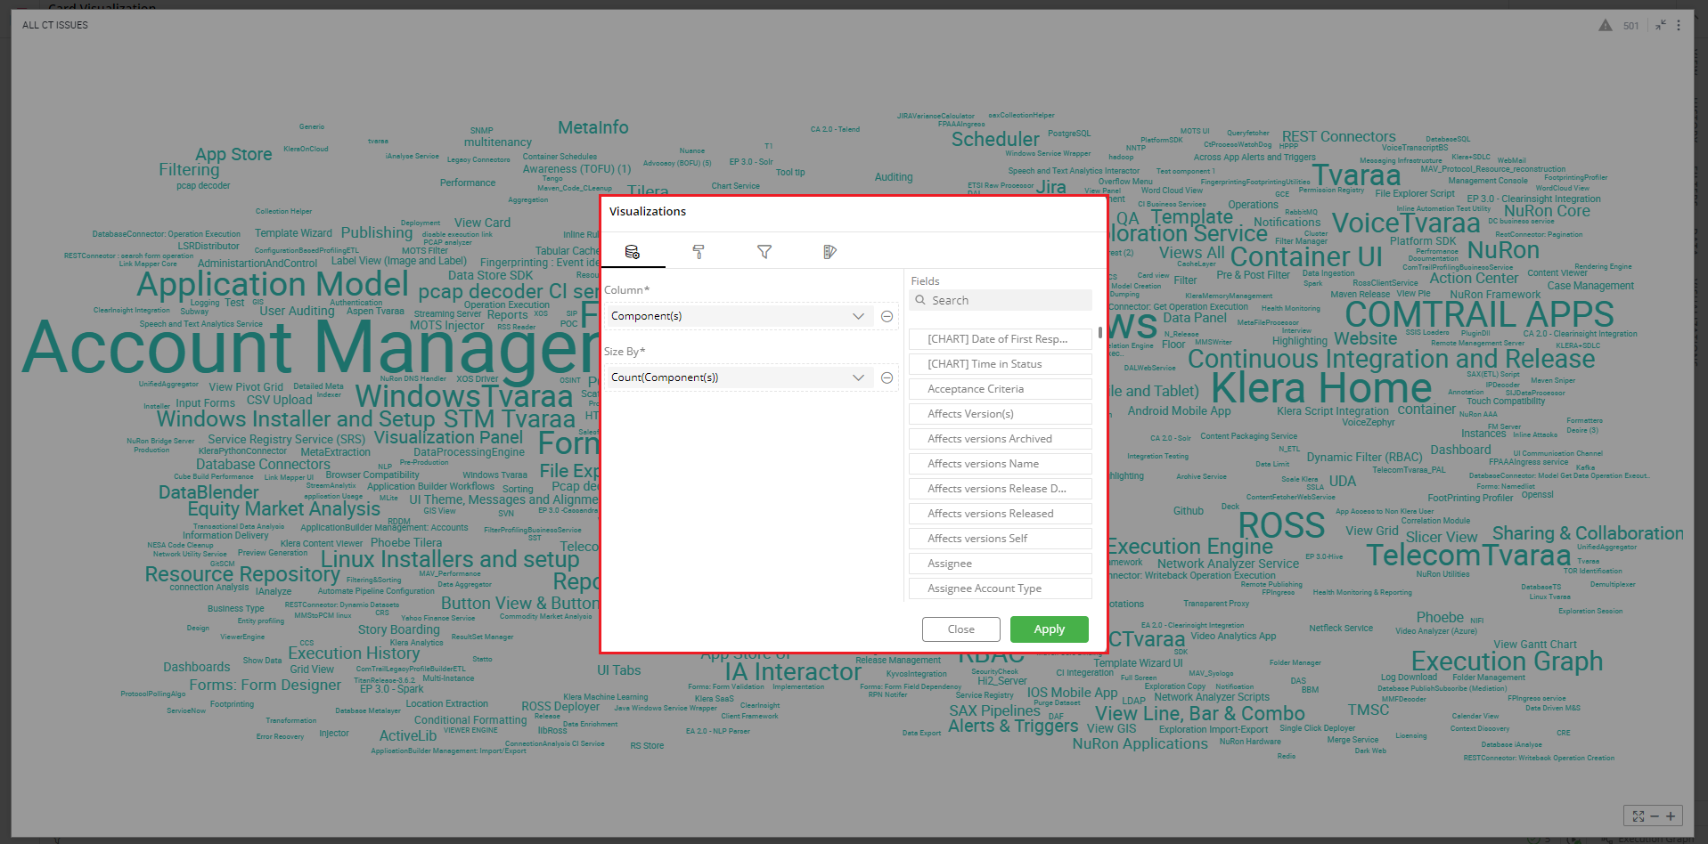Select the '[CHART] Time in Status' field

tap(1001, 364)
